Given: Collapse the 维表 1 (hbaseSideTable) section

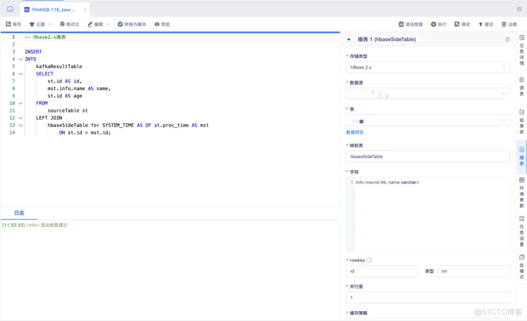Looking at the screenshot, I should (x=349, y=39).
